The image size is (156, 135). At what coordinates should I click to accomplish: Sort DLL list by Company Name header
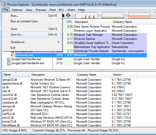pos(93,75)
